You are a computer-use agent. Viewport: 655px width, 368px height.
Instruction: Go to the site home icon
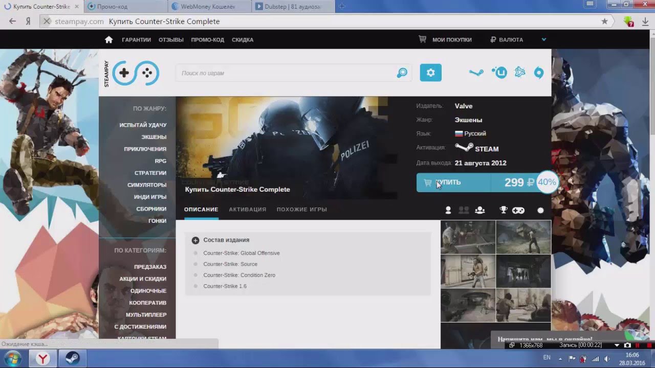(x=108, y=40)
